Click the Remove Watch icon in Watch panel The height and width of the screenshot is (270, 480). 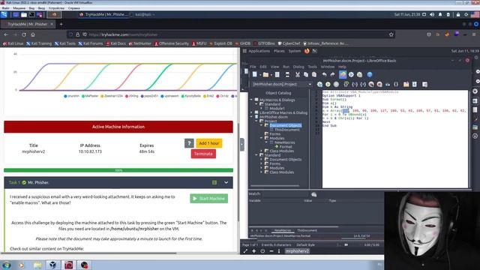tap(313, 194)
